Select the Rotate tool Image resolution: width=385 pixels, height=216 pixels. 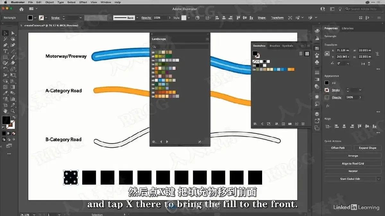tap(5, 69)
